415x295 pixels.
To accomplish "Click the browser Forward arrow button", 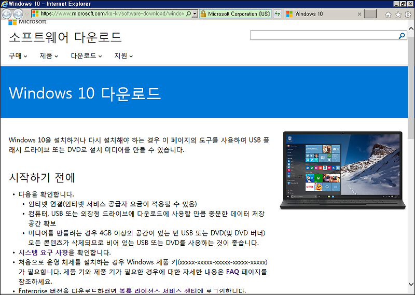I will pyautogui.click(x=18, y=14).
